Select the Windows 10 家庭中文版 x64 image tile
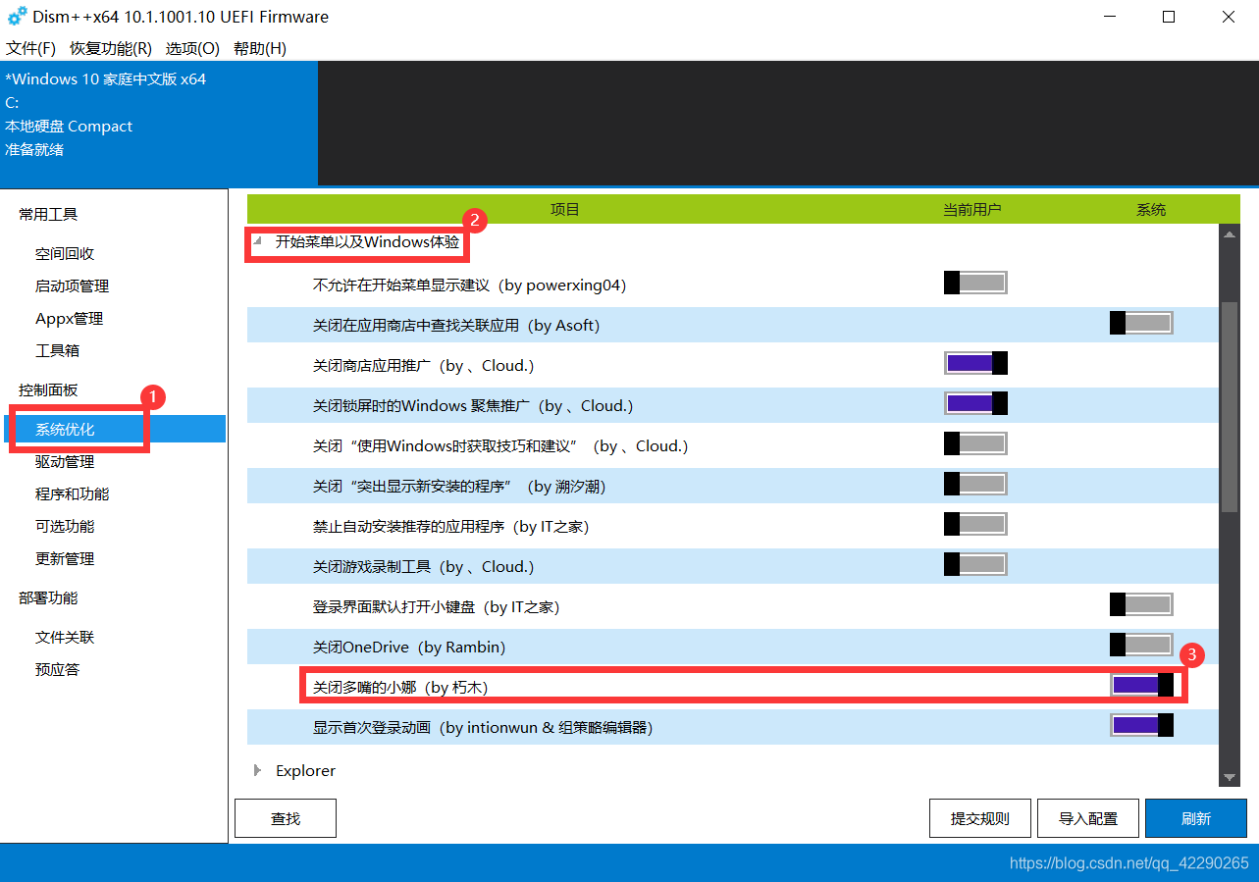 [159, 124]
